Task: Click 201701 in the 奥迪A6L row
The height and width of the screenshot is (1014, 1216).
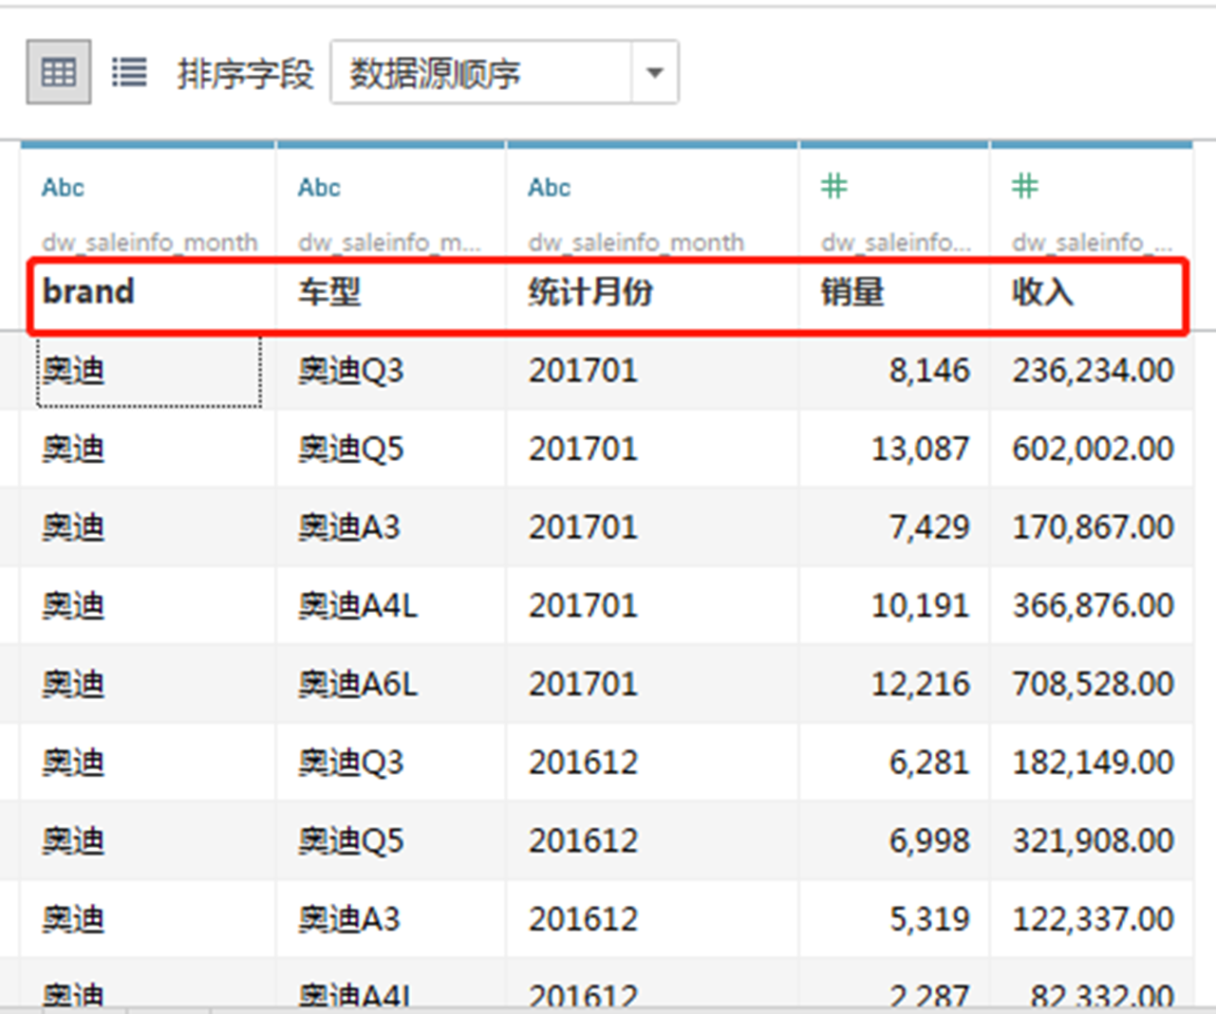Action: pos(583,684)
